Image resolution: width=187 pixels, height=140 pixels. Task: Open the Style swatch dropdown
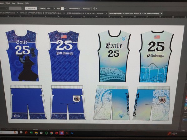coord(65,8)
